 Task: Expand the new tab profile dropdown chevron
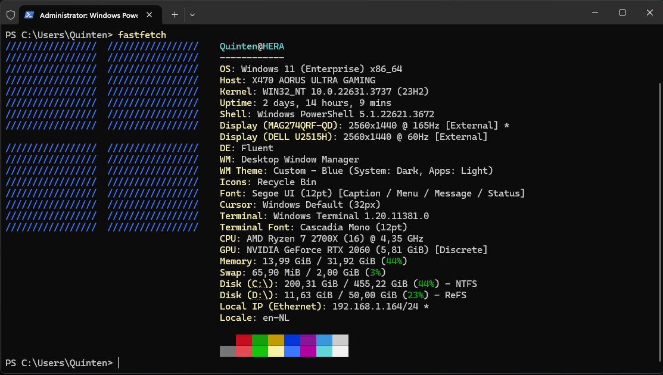[x=192, y=14]
